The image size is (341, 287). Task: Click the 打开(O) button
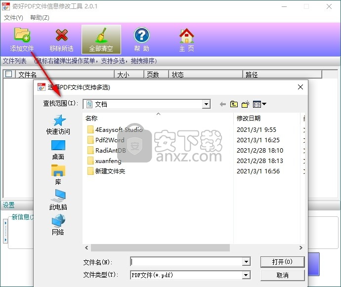point(282,262)
